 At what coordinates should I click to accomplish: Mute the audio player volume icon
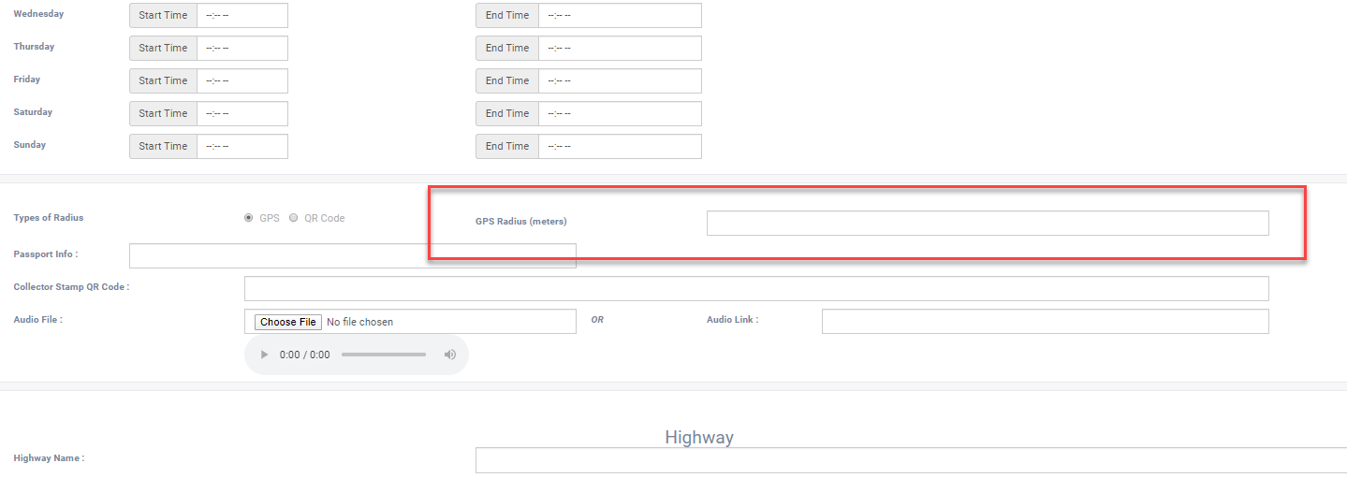pyautogui.click(x=449, y=355)
